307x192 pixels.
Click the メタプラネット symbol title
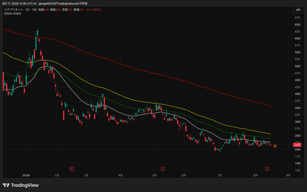(x=13, y=10)
